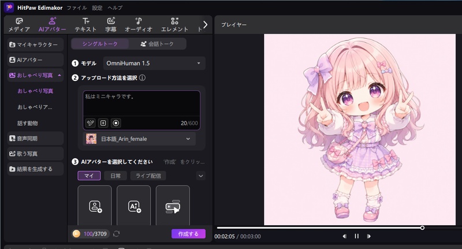Step to the next frame

pos(368,236)
